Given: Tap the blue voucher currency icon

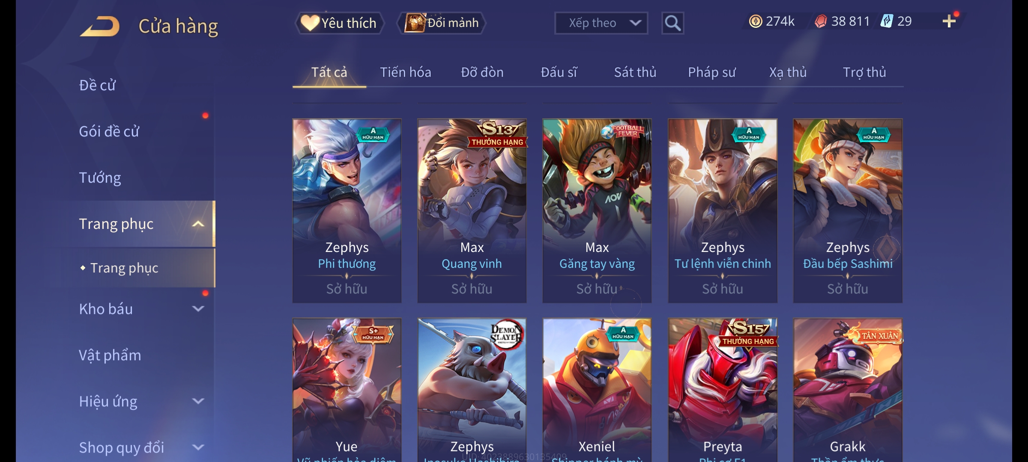Looking at the screenshot, I should tap(886, 21).
